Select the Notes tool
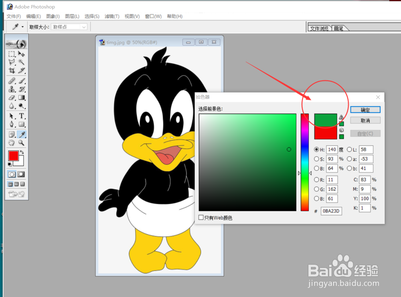 click(x=12, y=134)
